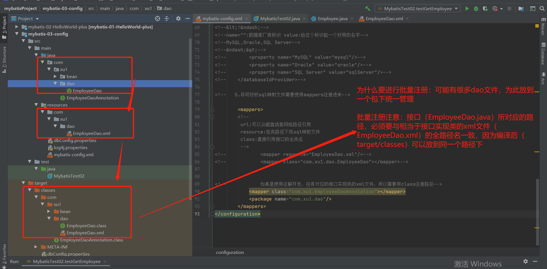Click the dao breadcrumb item

[164, 9]
